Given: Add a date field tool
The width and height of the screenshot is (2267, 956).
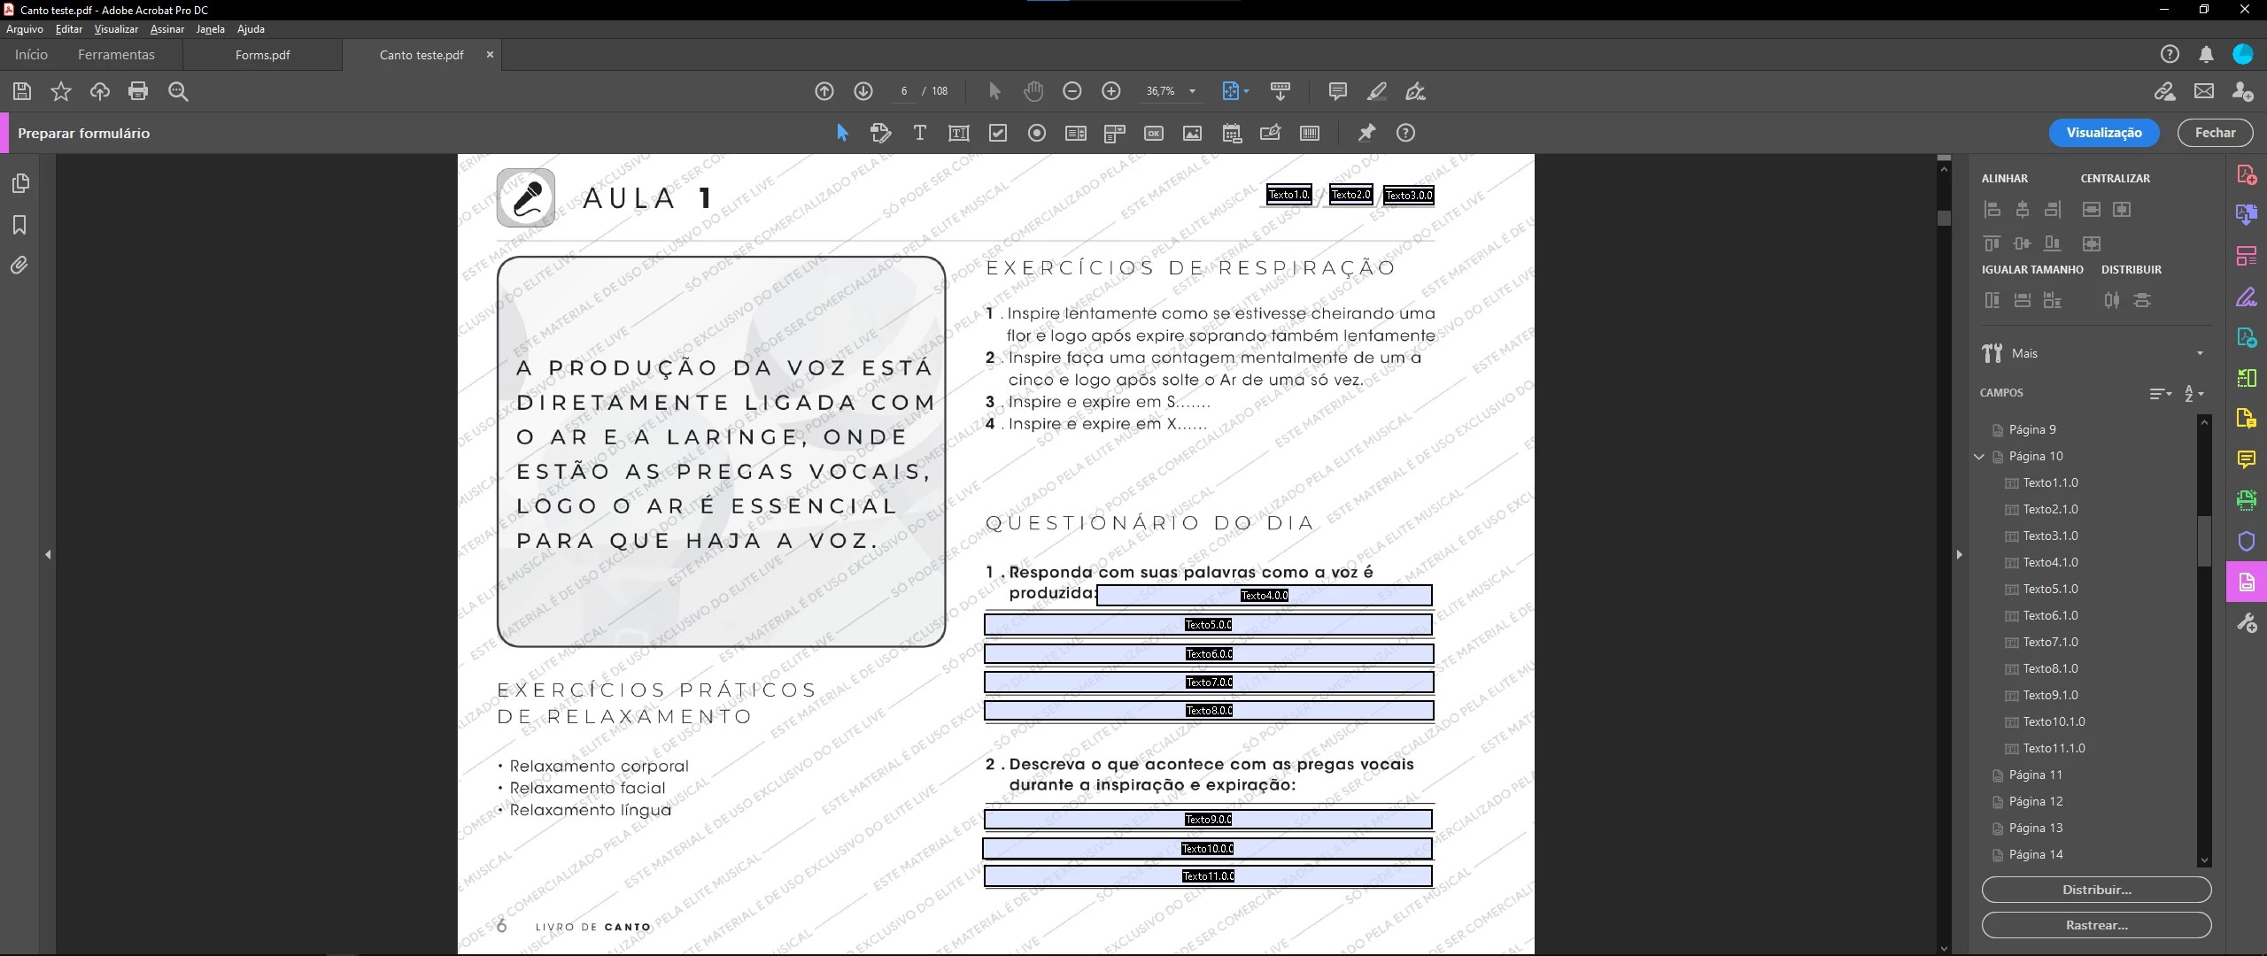Looking at the screenshot, I should tap(1232, 133).
